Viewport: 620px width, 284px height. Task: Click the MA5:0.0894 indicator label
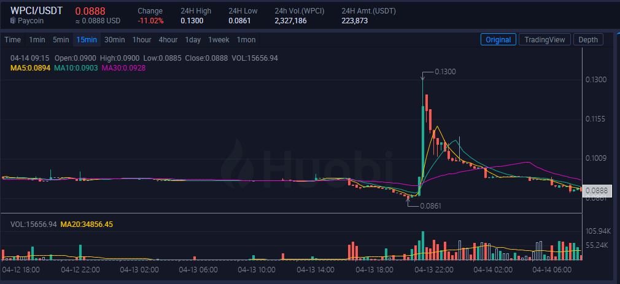(x=31, y=68)
